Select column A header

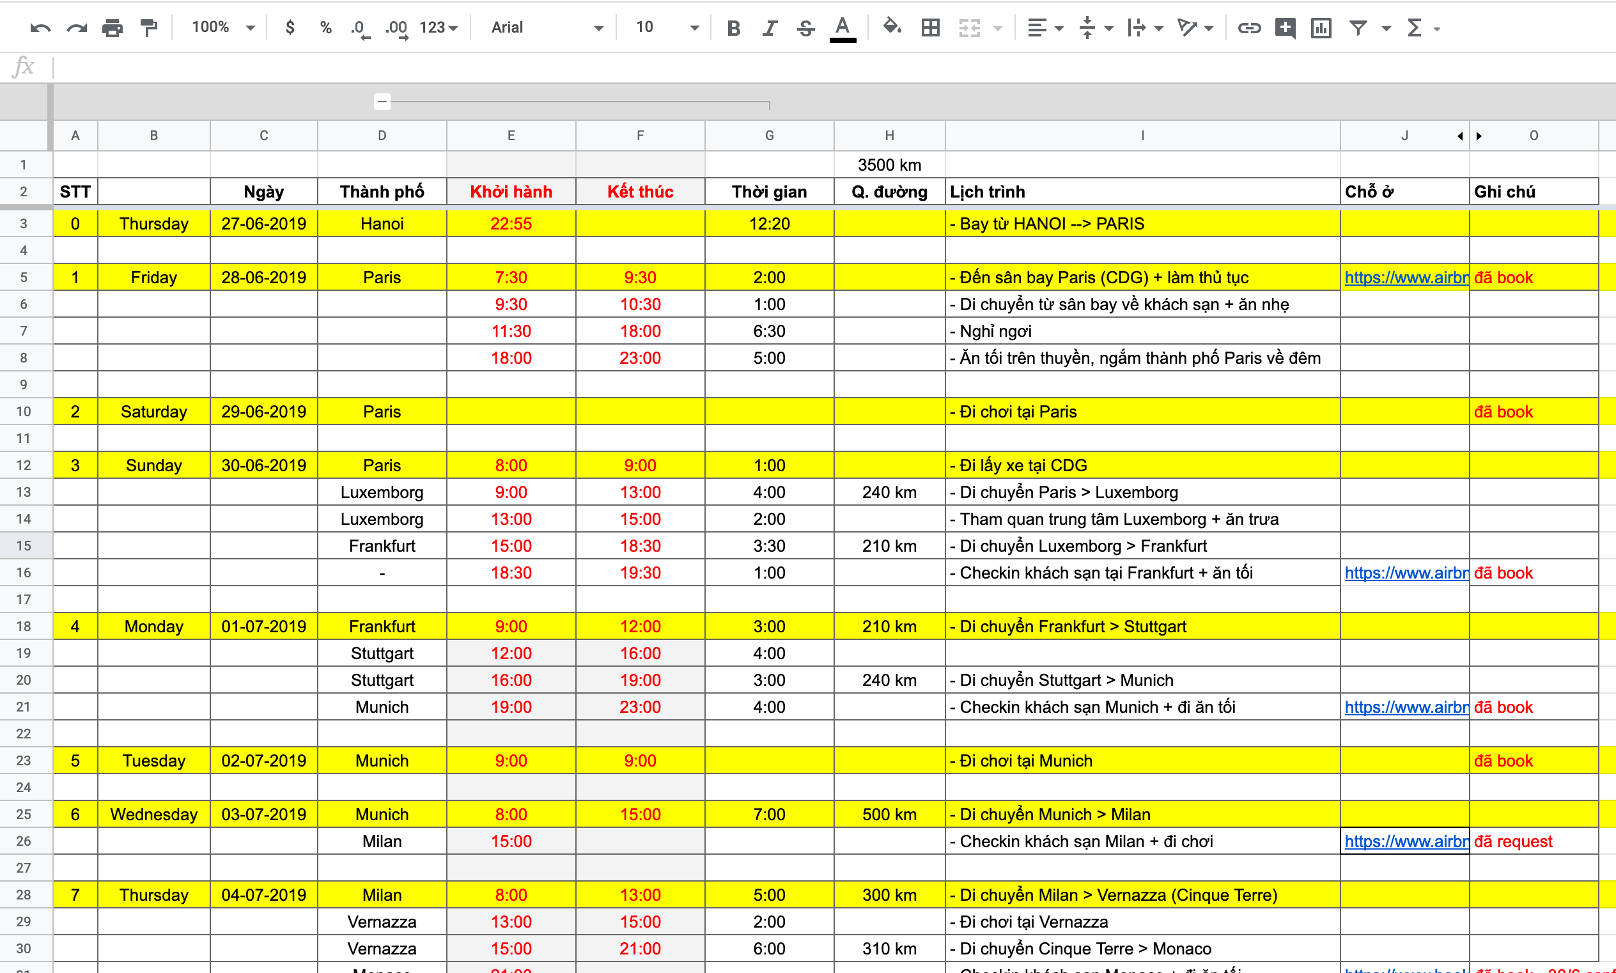(75, 136)
